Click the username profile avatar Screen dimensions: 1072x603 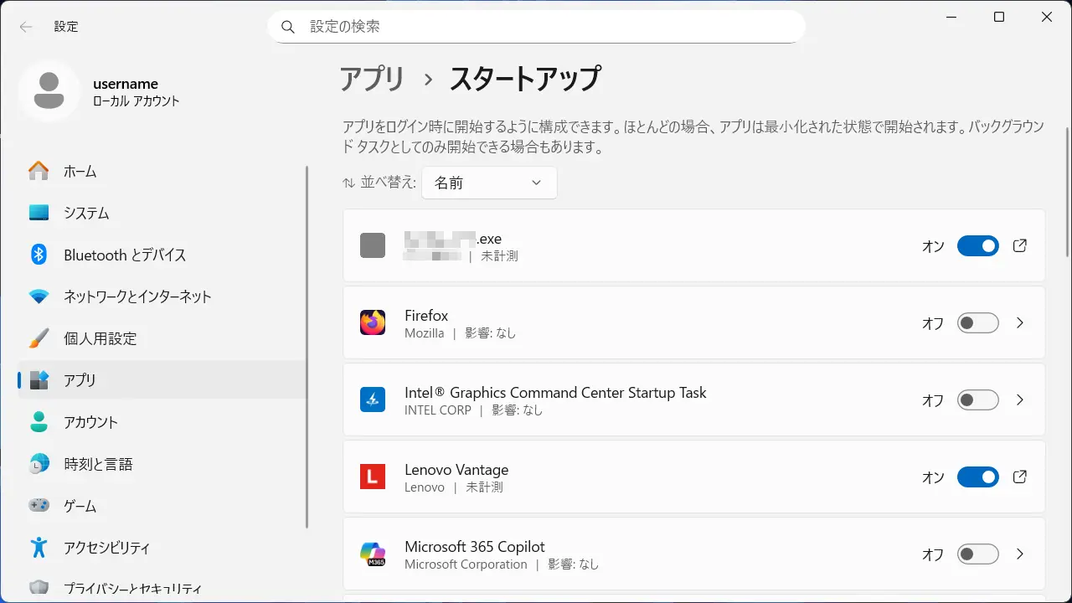click(x=49, y=91)
